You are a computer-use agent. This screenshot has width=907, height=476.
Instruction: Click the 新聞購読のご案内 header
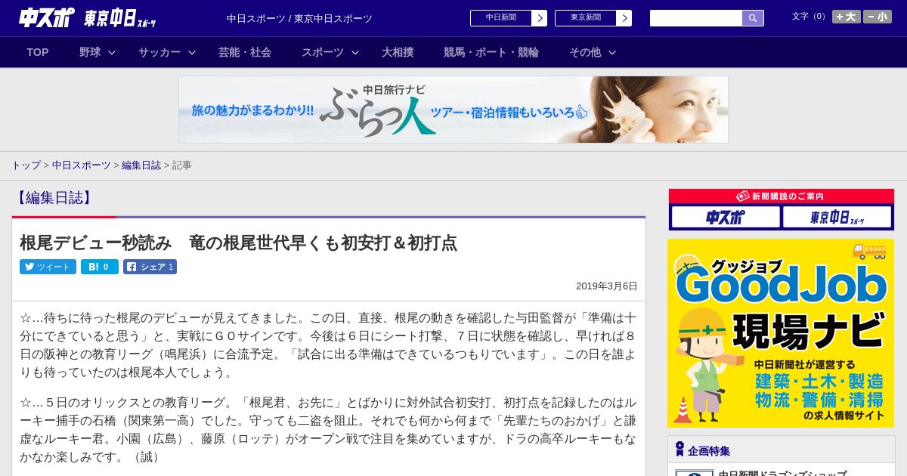pos(782,196)
